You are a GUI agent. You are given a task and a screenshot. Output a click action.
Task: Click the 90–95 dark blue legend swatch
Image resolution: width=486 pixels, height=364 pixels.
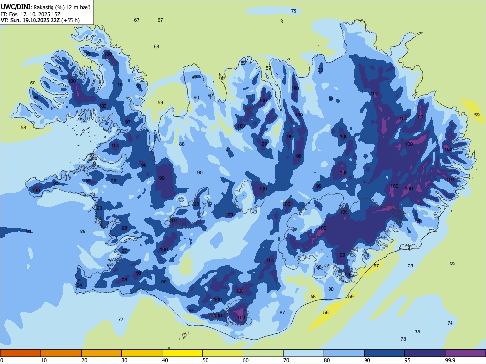[x=384, y=353]
